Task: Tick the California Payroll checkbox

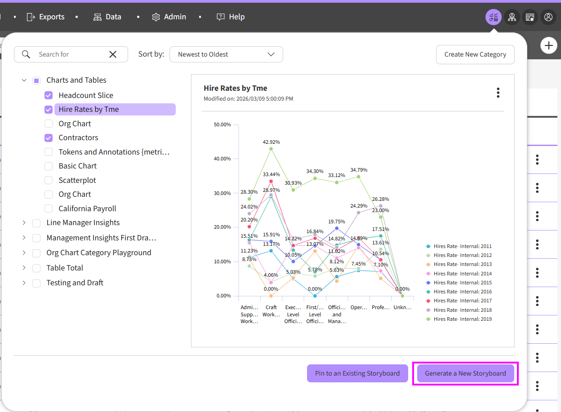Action: click(x=49, y=208)
